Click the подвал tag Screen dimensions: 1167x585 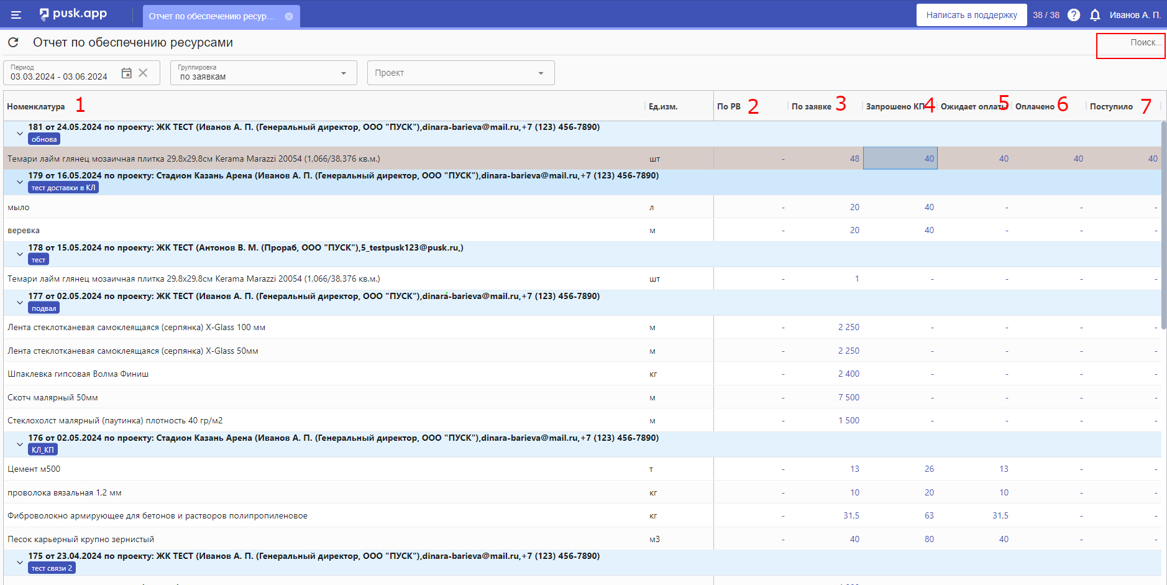coord(44,308)
